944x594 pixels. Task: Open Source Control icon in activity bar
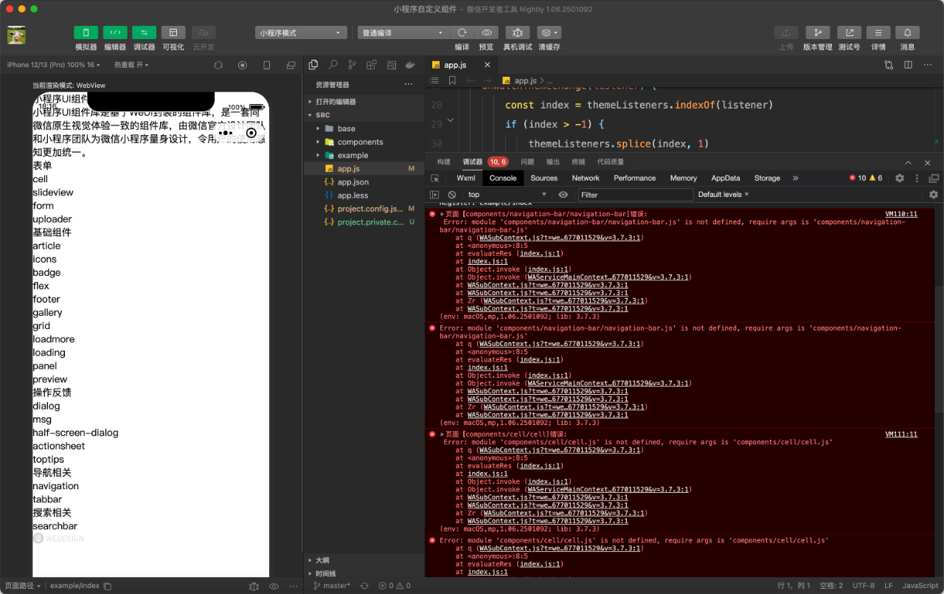(x=353, y=65)
